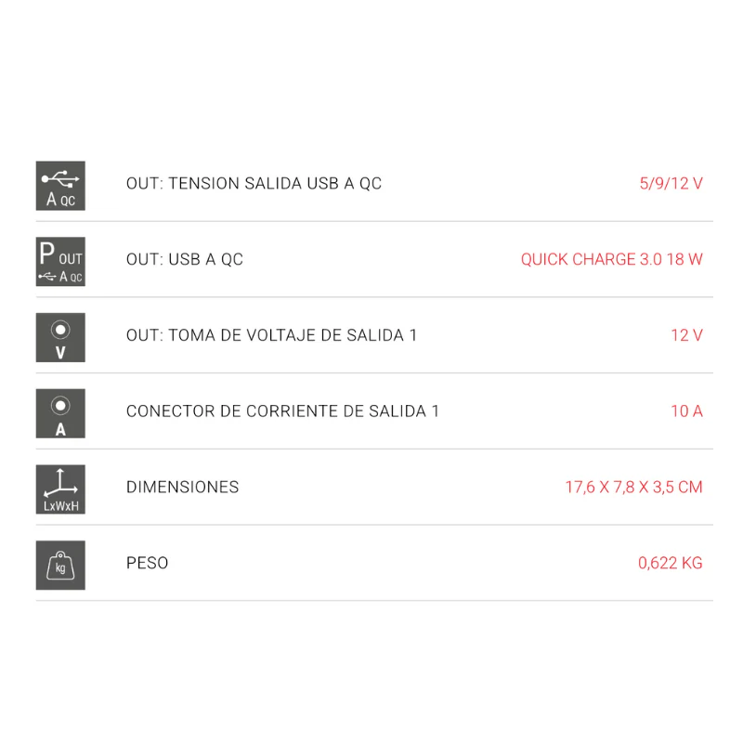Viewport: 743px width, 743px height.
Task: Click the 0,622 KG weight value
Action: pos(670,563)
